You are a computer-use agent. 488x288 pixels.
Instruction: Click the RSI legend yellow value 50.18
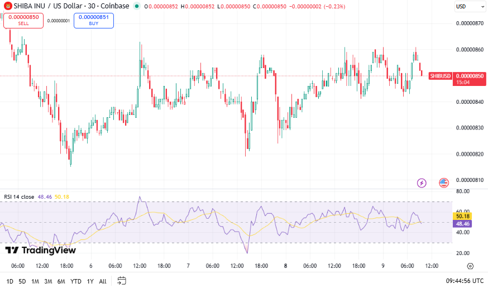pyautogui.click(x=61, y=197)
